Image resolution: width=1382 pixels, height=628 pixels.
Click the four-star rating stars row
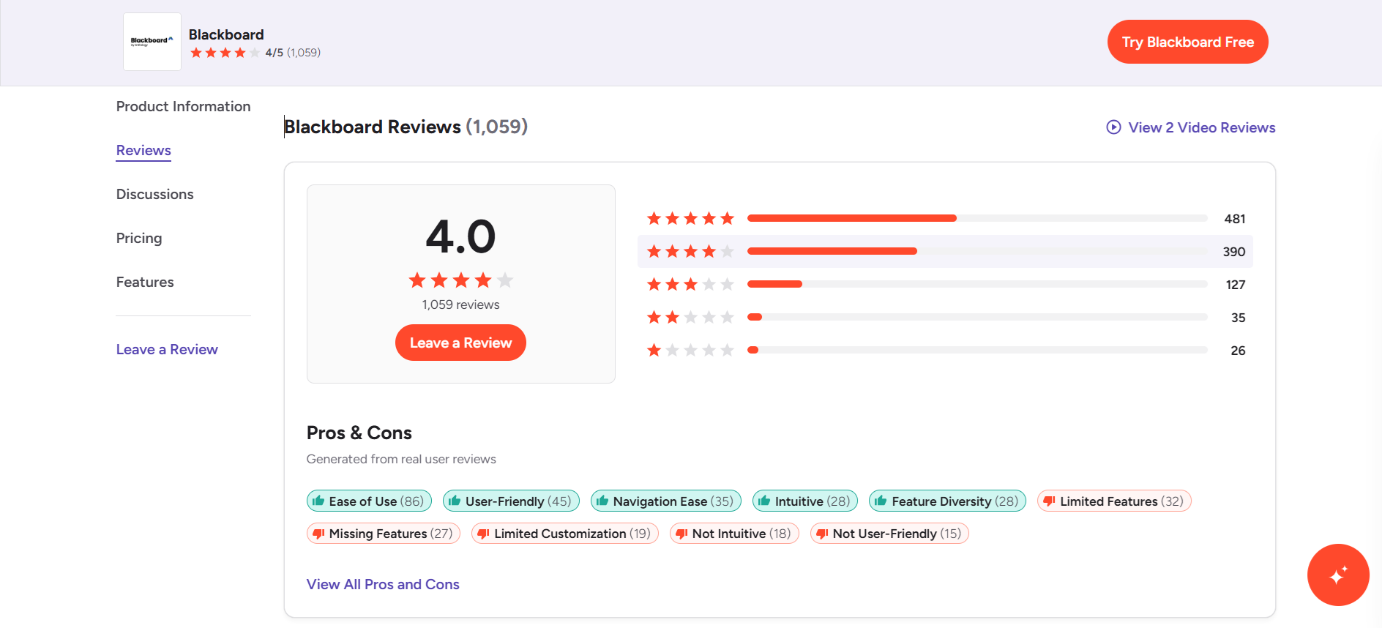[690, 251]
